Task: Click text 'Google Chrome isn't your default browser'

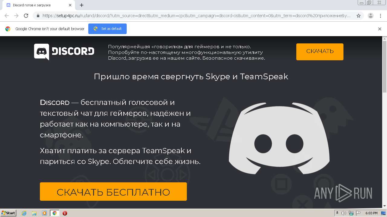Action: coord(50,29)
